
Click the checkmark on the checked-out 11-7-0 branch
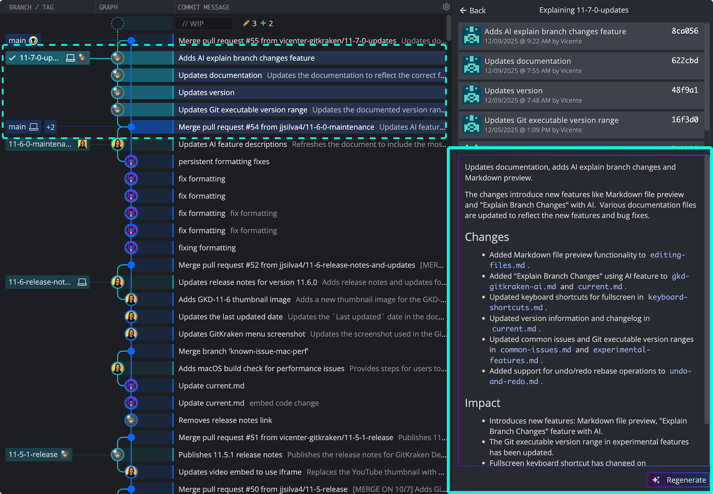point(13,58)
